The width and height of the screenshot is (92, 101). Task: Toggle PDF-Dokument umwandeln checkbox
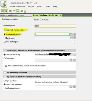(x=6, y=66)
